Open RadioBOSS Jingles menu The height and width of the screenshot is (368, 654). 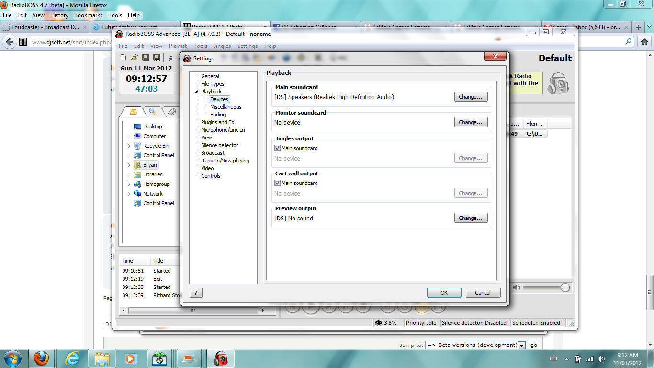tap(222, 46)
